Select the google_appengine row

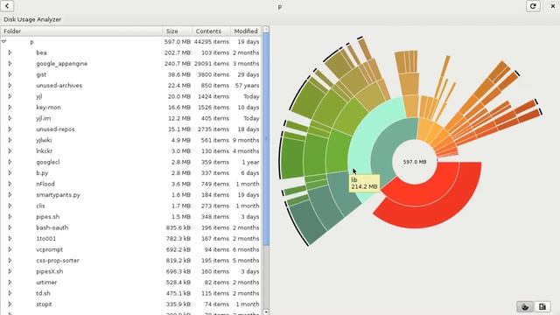coord(130,64)
